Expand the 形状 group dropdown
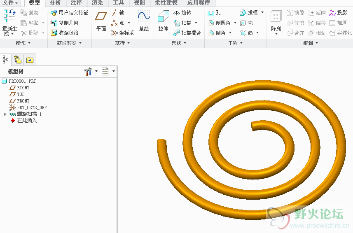The height and width of the screenshot is (233, 353). (x=179, y=43)
